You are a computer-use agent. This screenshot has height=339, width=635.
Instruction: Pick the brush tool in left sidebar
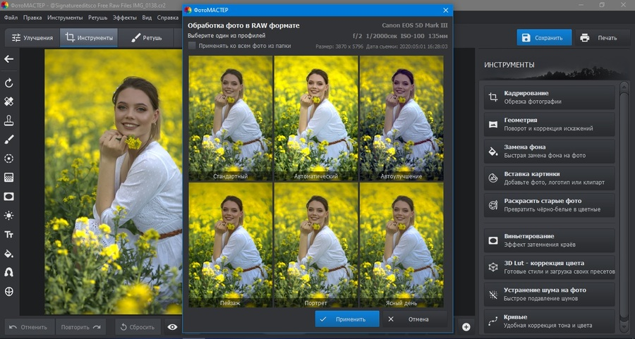click(9, 140)
